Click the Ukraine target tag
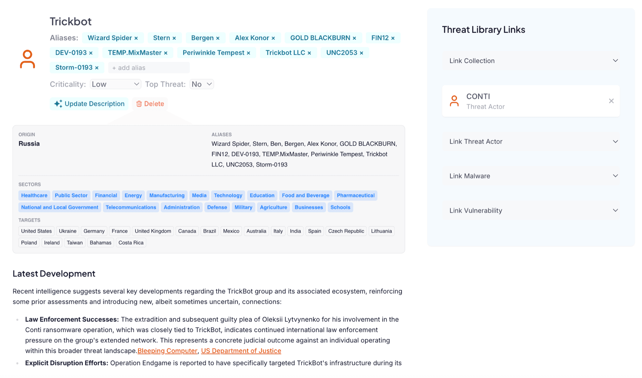Image resolution: width=642 pixels, height=378 pixels. (x=67, y=231)
